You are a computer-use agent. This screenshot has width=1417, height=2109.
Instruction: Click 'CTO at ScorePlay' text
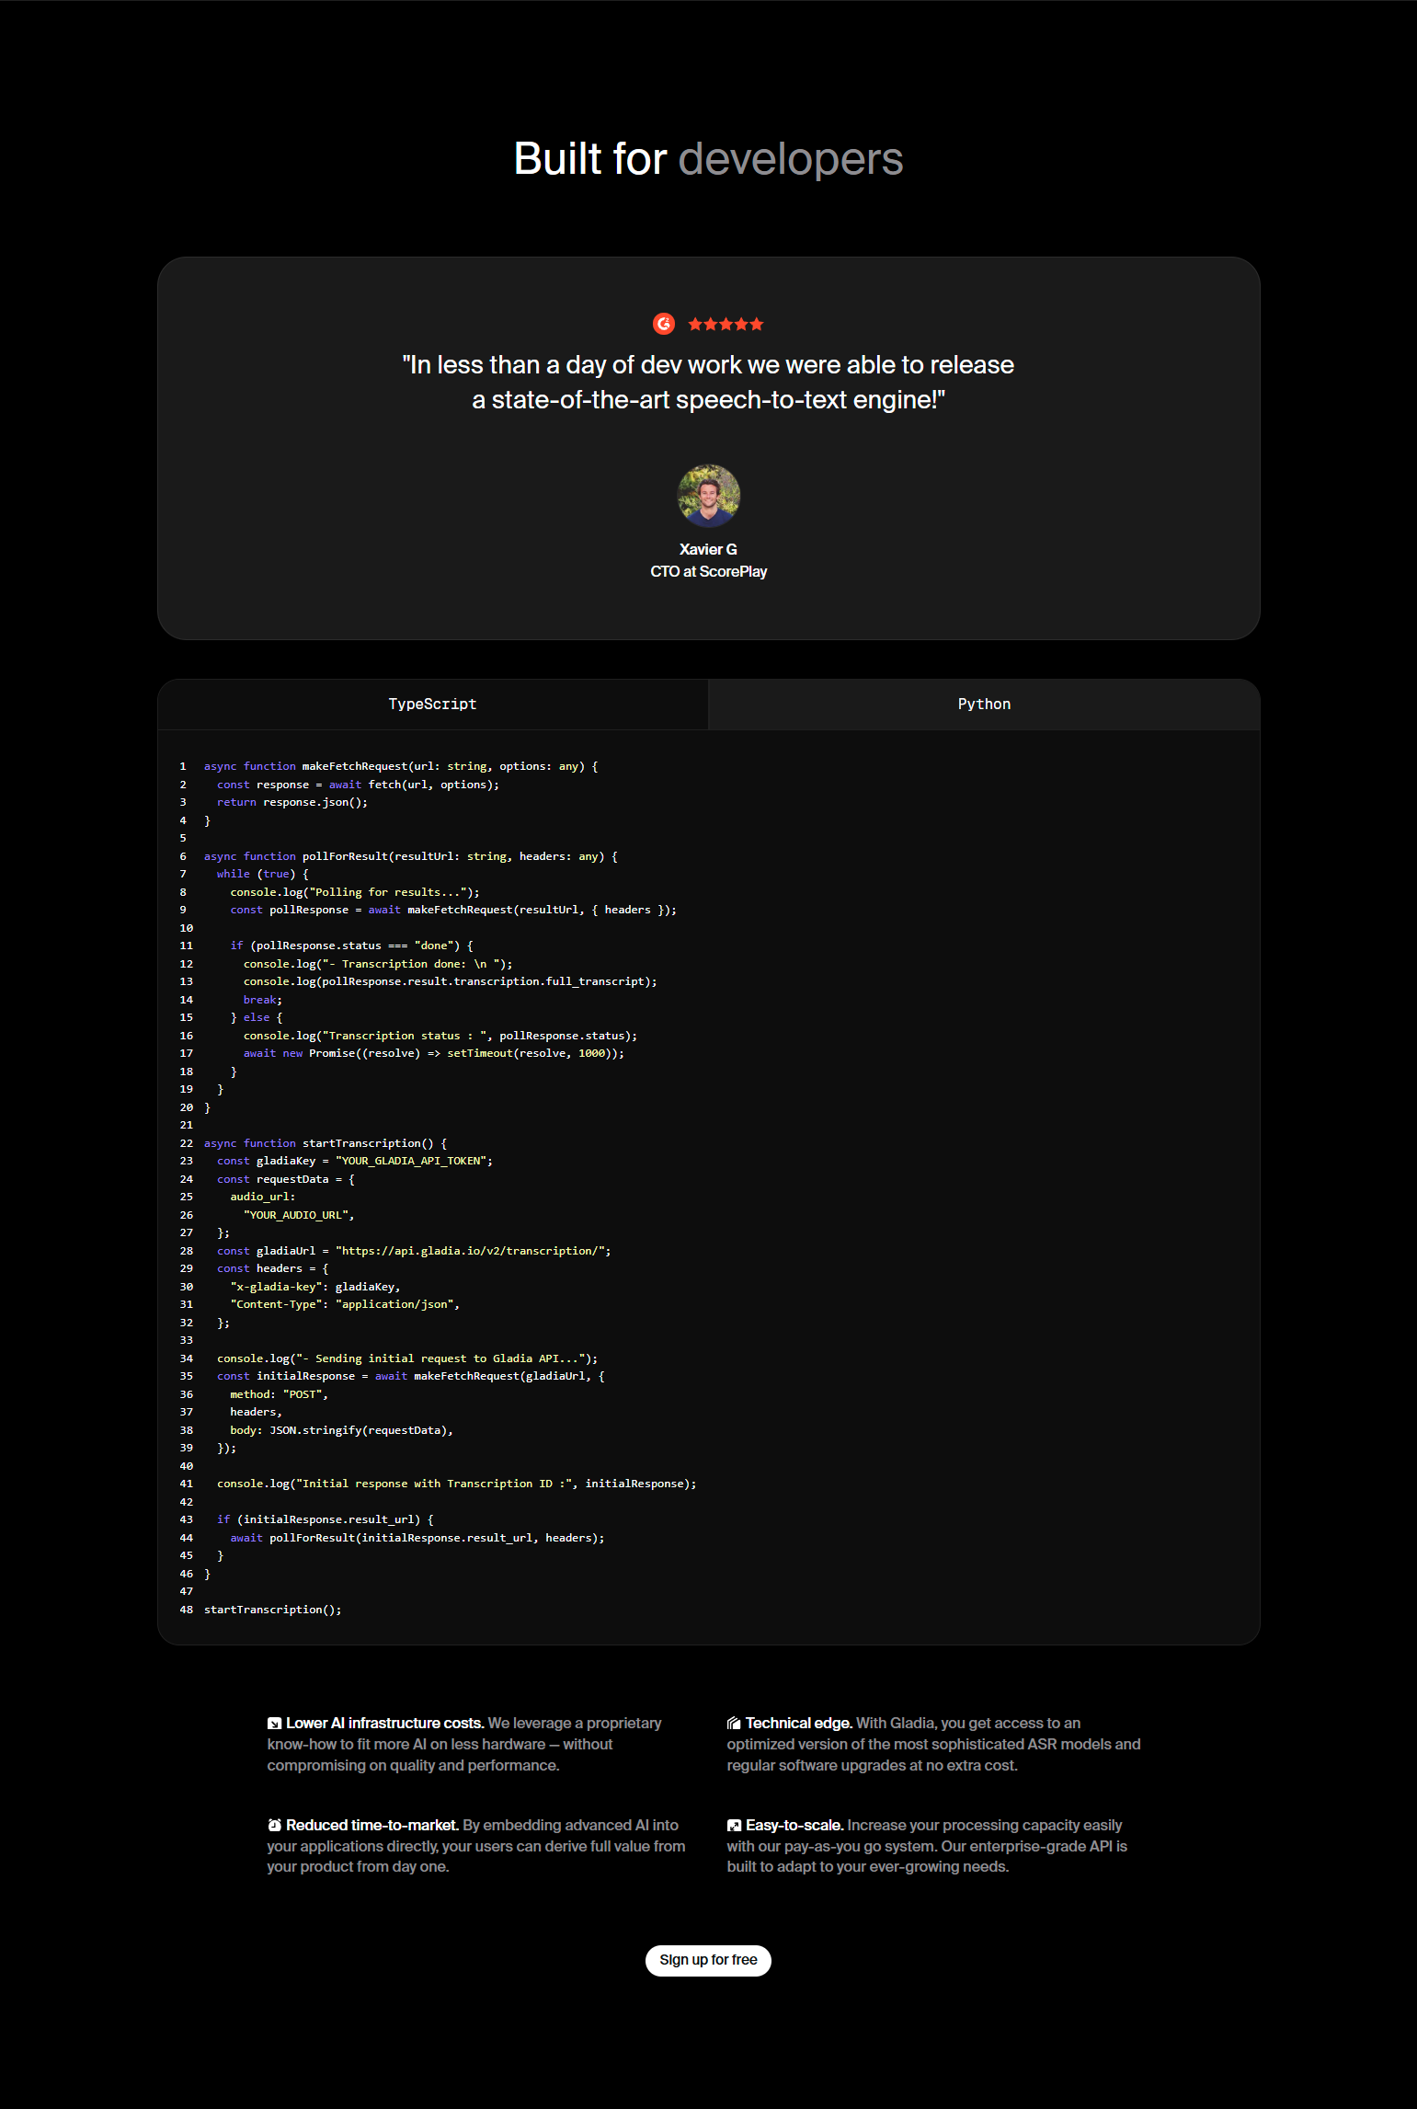(x=708, y=571)
